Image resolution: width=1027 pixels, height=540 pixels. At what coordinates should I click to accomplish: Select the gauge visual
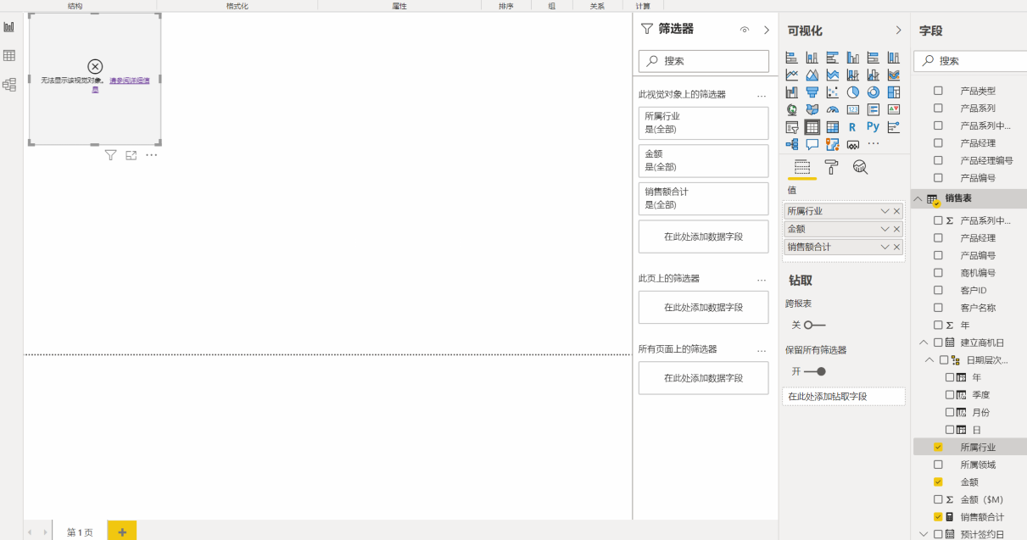(x=833, y=109)
